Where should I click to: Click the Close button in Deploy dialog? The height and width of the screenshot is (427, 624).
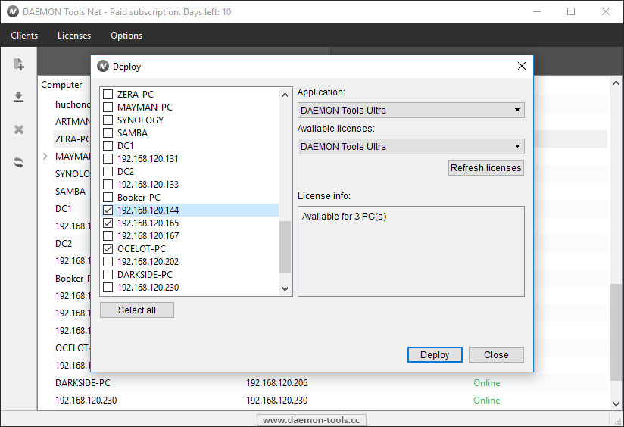pyautogui.click(x=496, y=354)
